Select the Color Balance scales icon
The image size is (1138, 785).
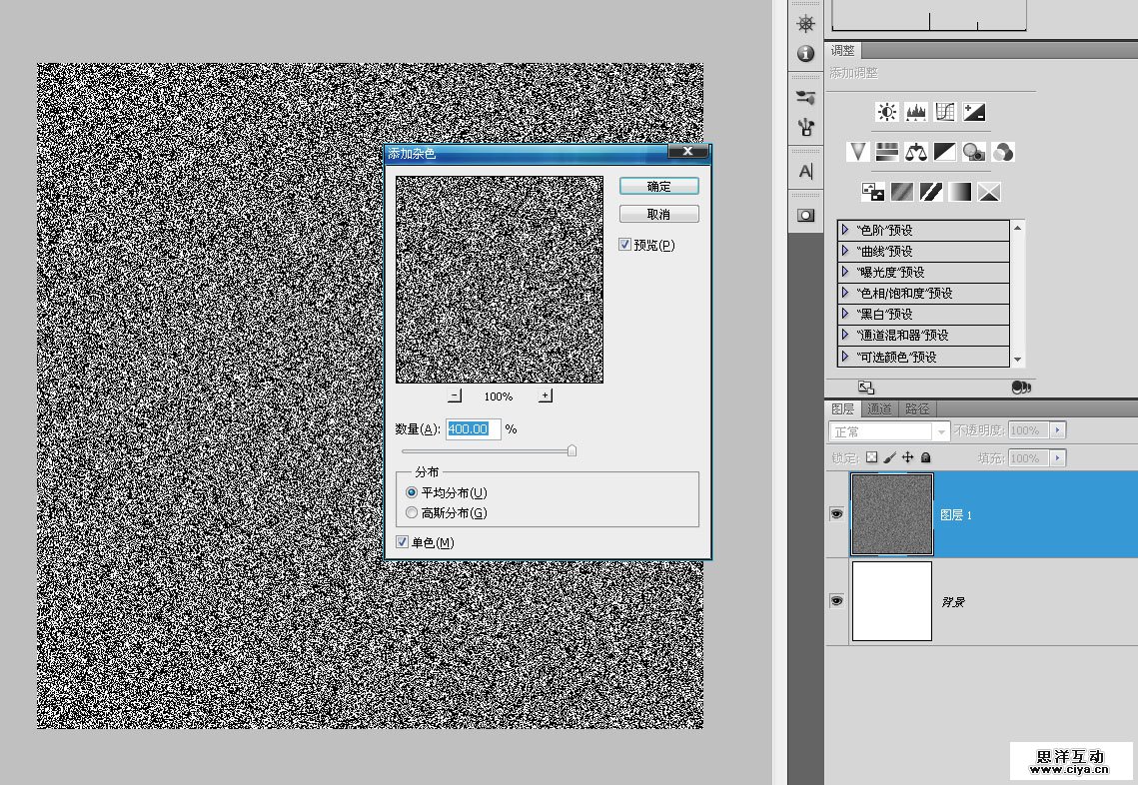[915, 152]
